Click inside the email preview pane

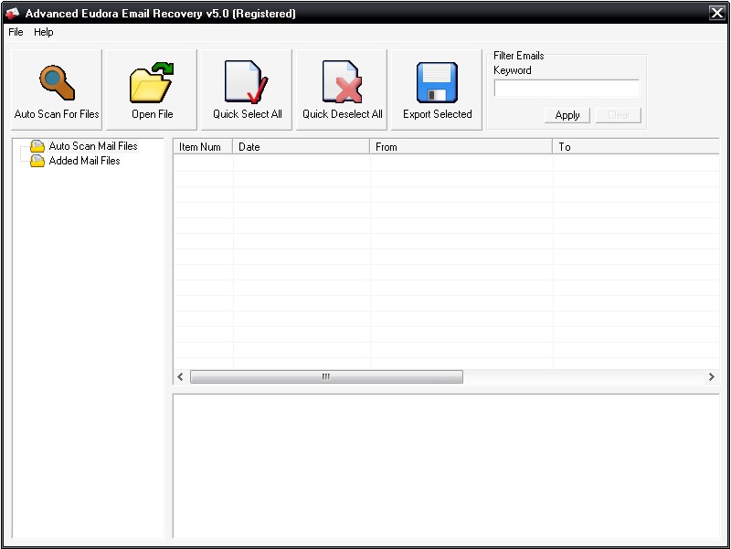[x=446, y=466]
